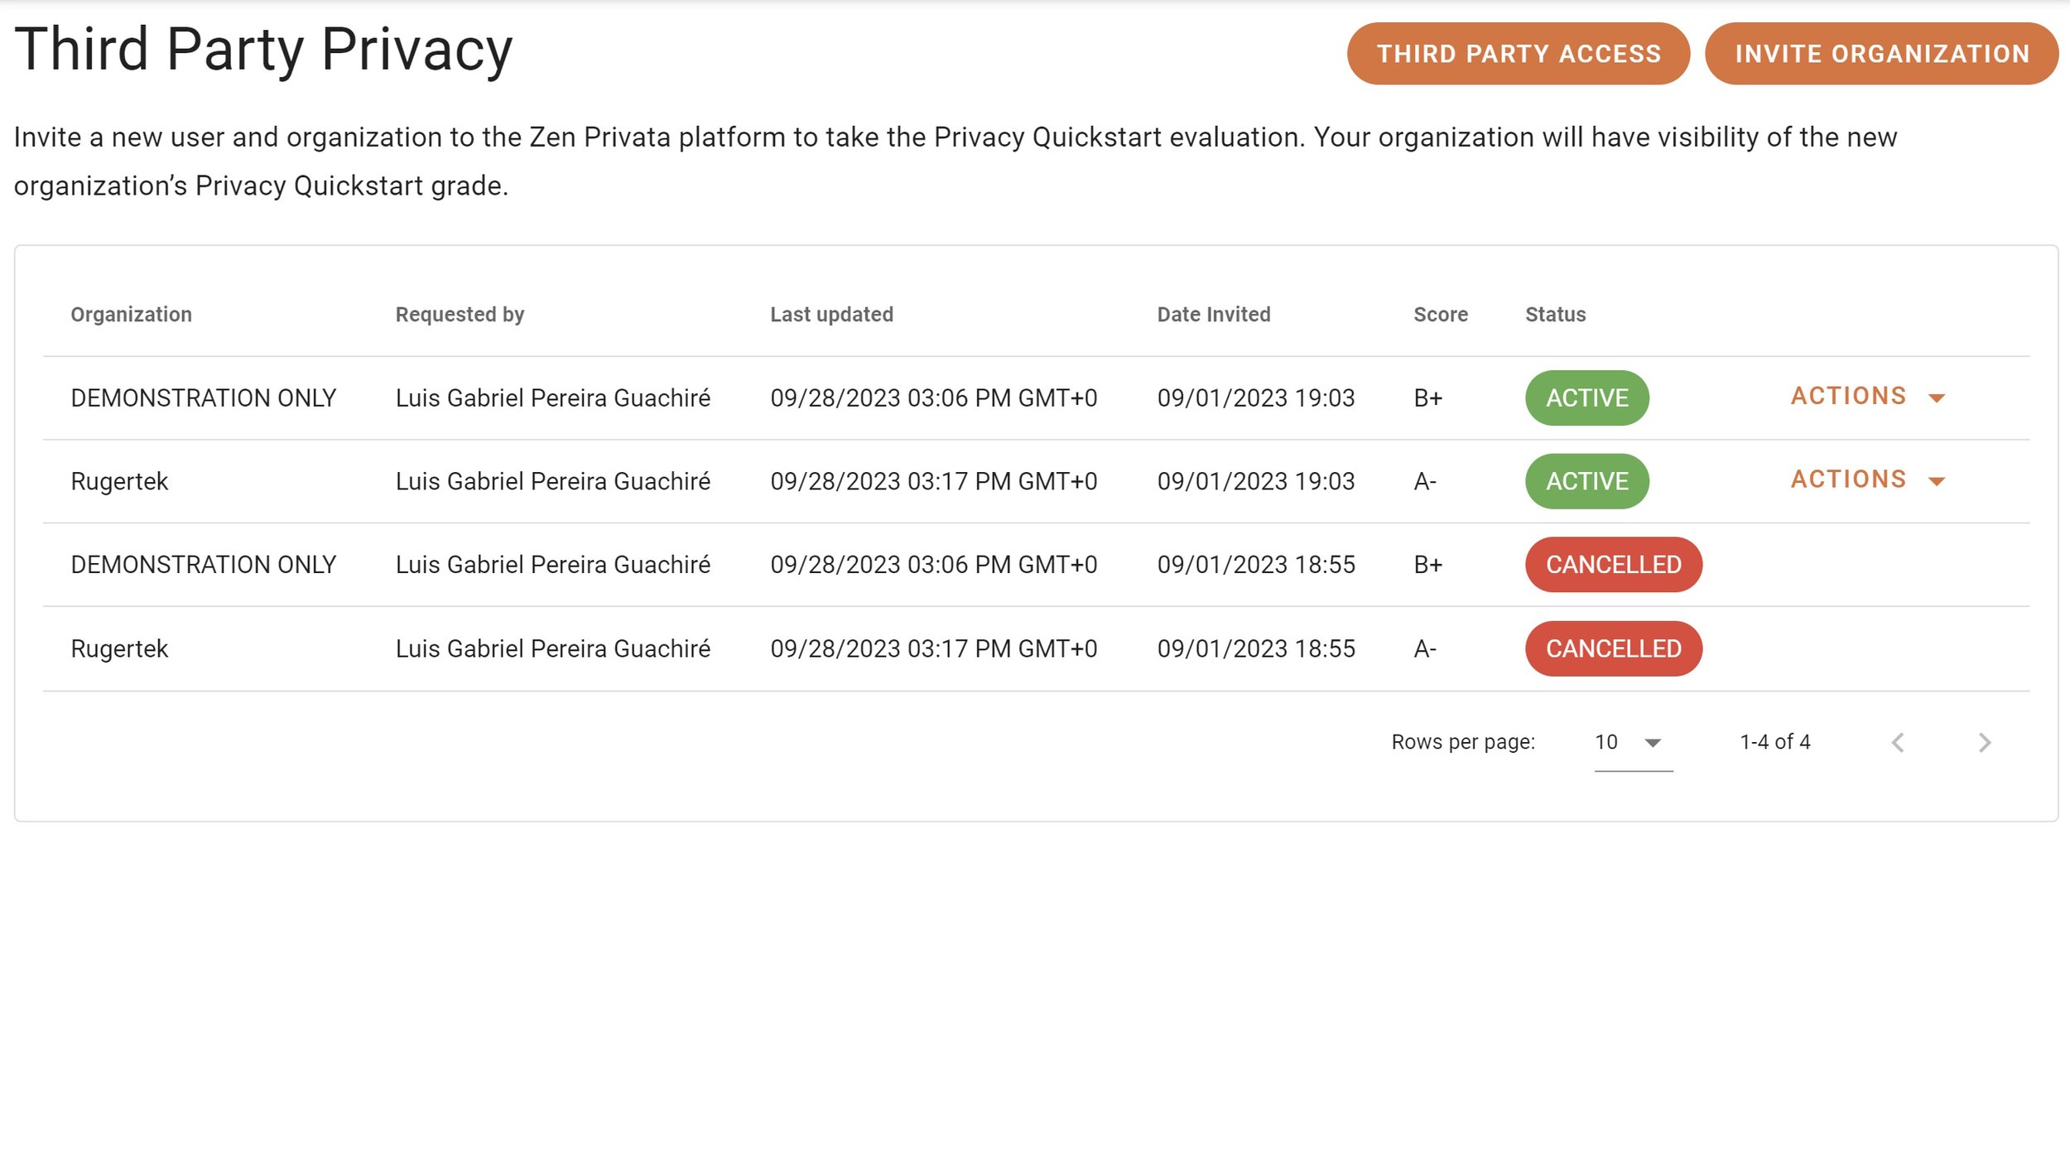
Task: Click Cancelled badge for DEMONSTRATION ONLY row
Action: click(x=1613, y=565)
